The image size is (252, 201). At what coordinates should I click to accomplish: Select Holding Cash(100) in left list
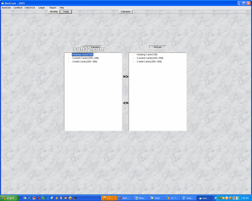pos(83,54)
